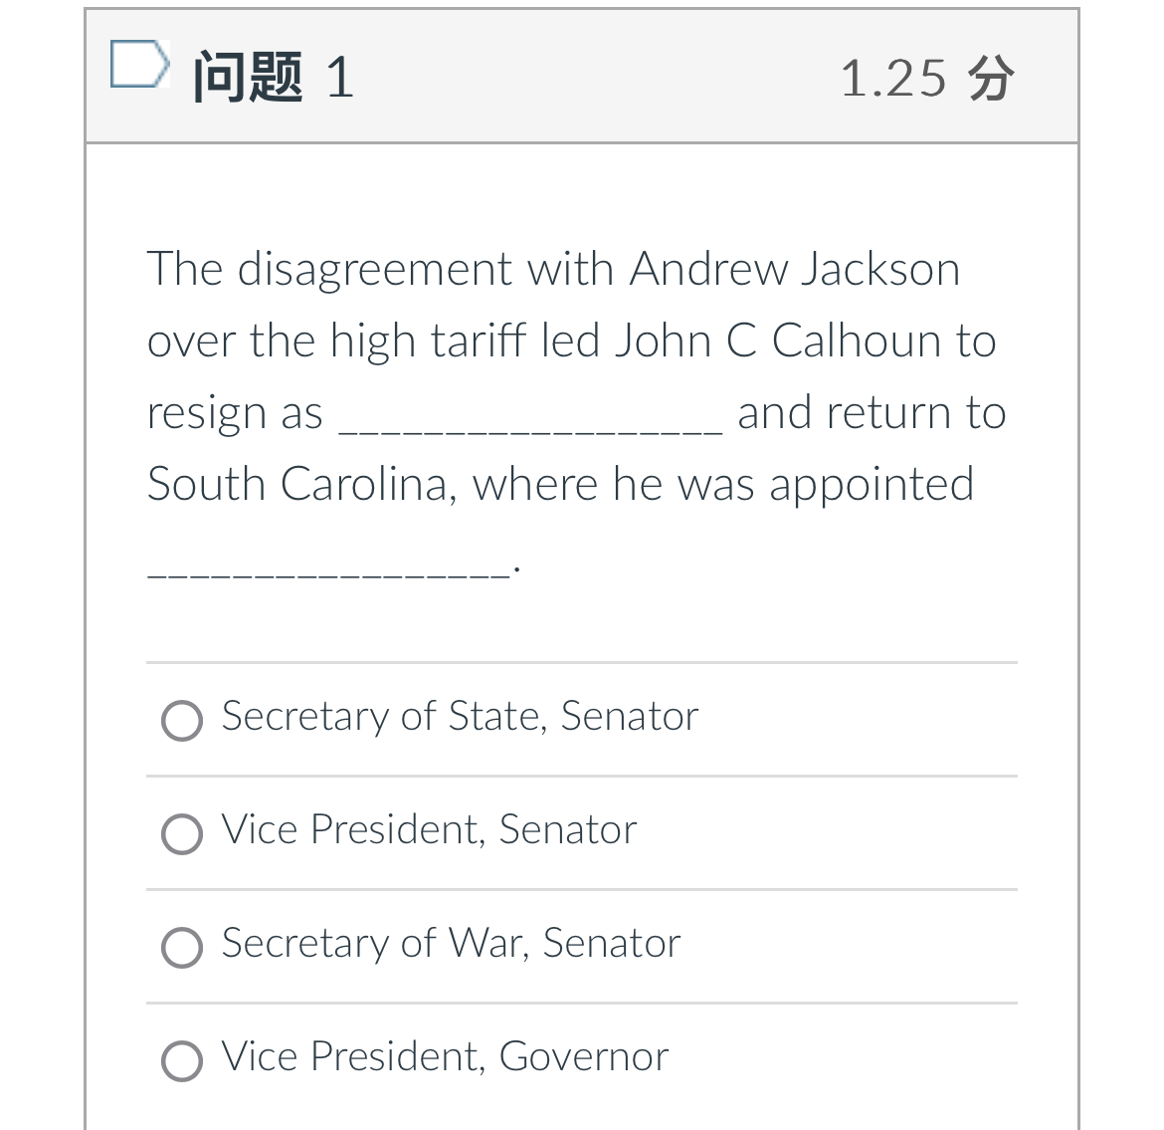Click the answer text "Secretary of War, Senator"

point(450,944)
